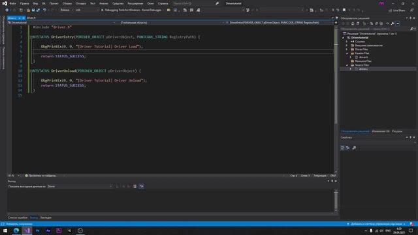The width and height of the screenshot is (418, 235).
Task: Open After Effects from the taskbar
Action: (48, 230)
